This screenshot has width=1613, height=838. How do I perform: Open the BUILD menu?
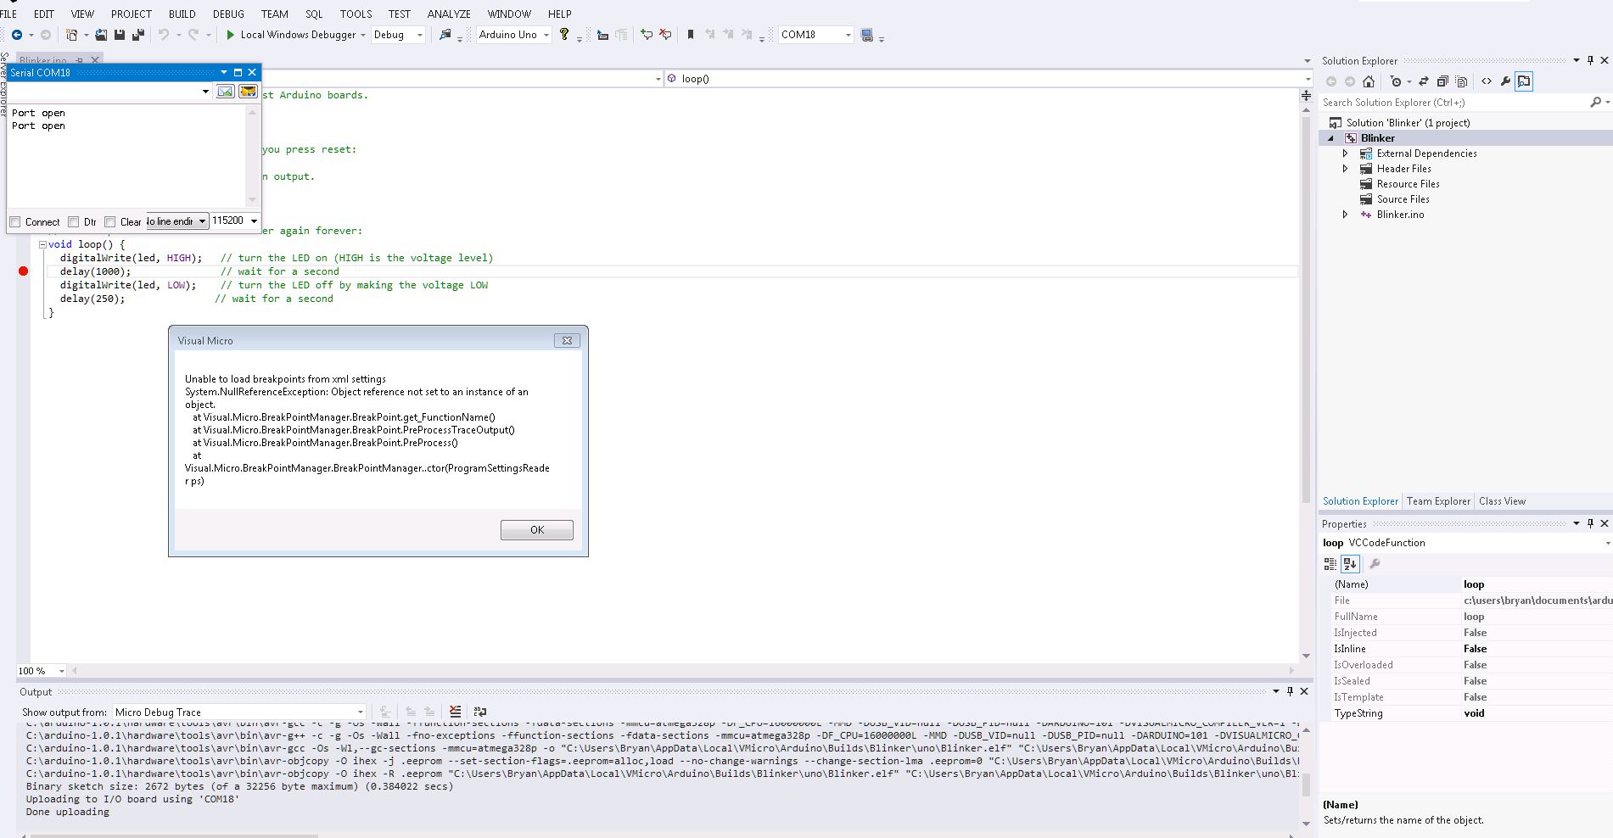pyautogui.click(x=182, y=14)
